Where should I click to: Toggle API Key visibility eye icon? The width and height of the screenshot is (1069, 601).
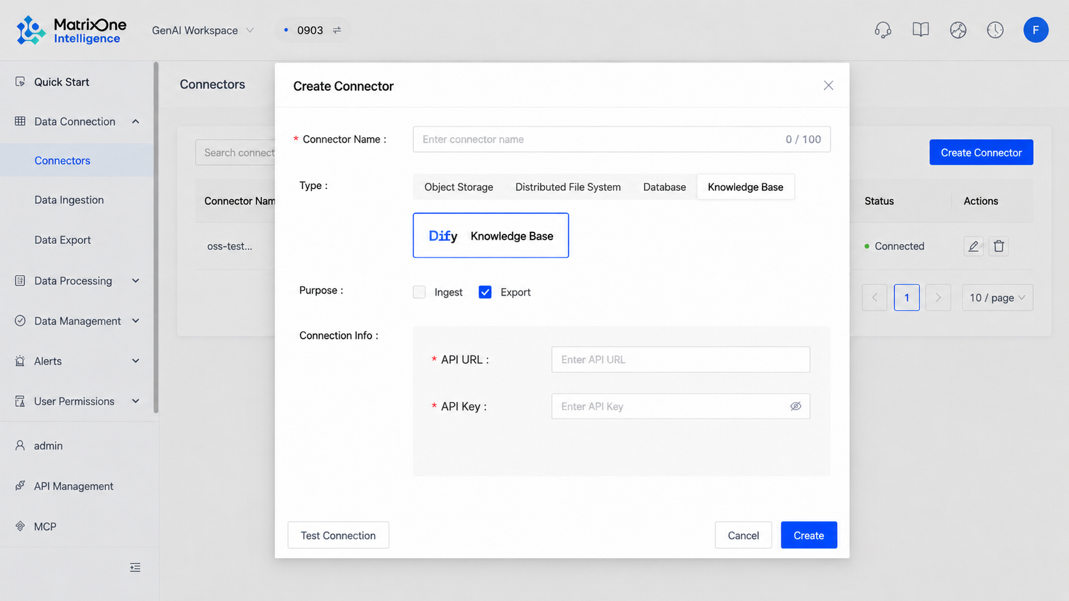click(795, 406)
